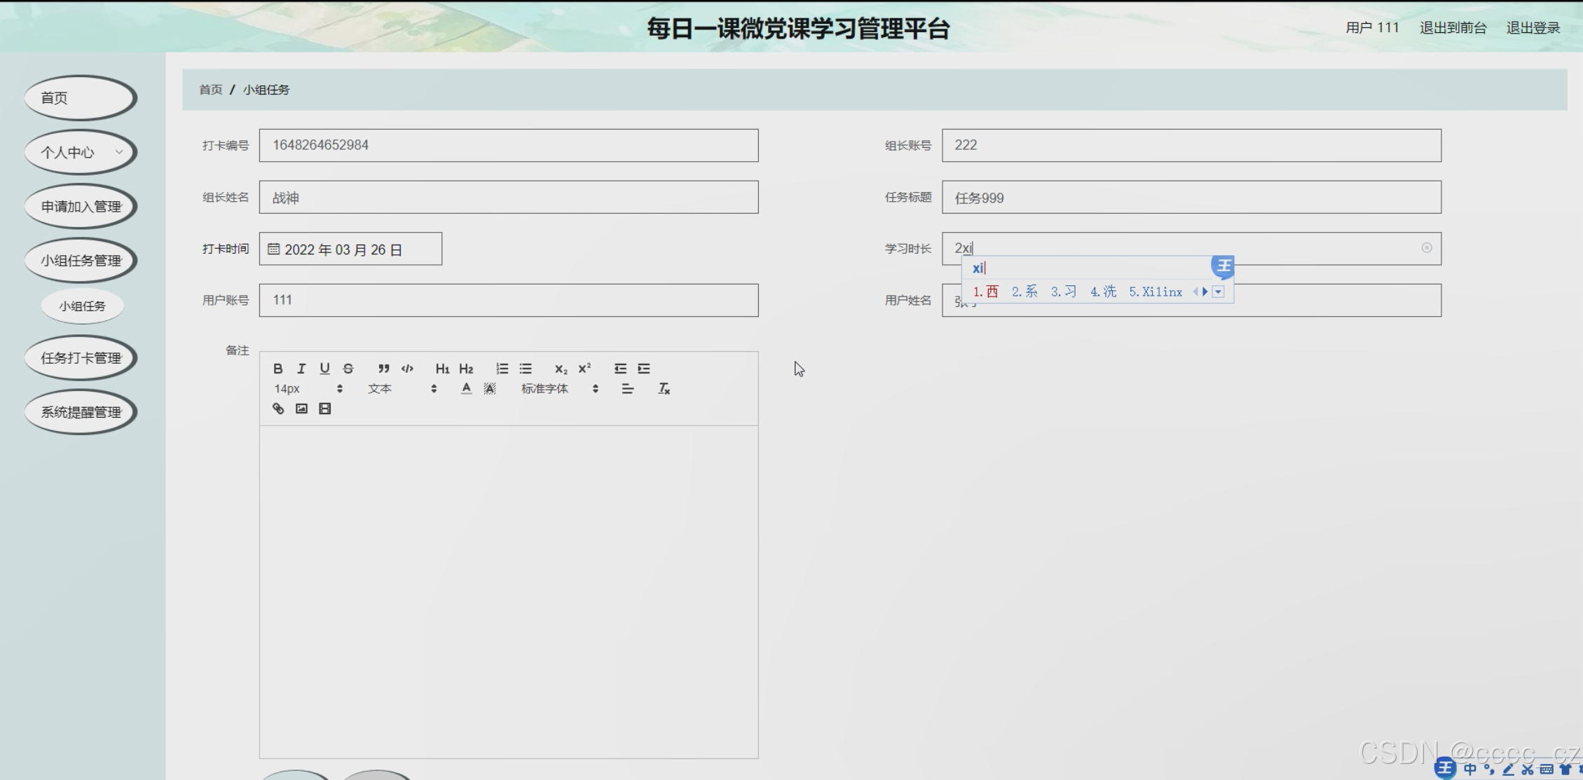Screen dimensions: 1583x780
Task: Toggle strikethrough text formatting
Action: coord(348,369)
